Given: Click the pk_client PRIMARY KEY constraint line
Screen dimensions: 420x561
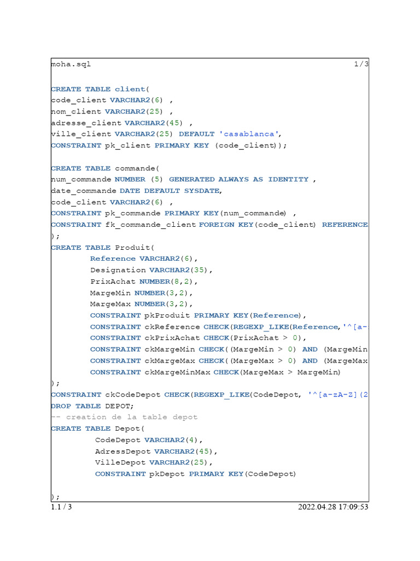Looking at the screenshot, I should [x=168, y=146].
